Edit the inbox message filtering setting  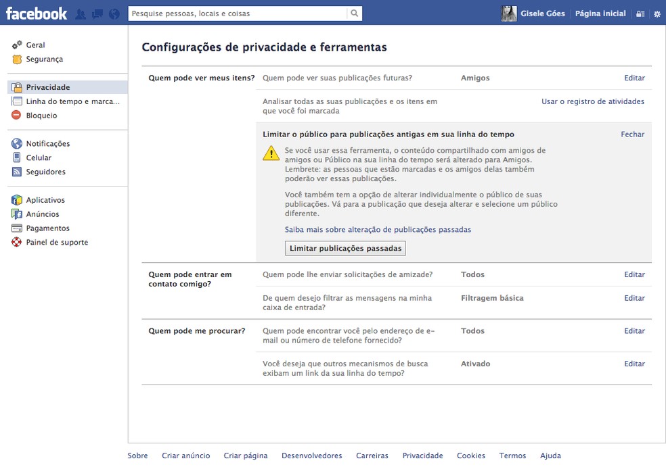click(x=634, y=298)
